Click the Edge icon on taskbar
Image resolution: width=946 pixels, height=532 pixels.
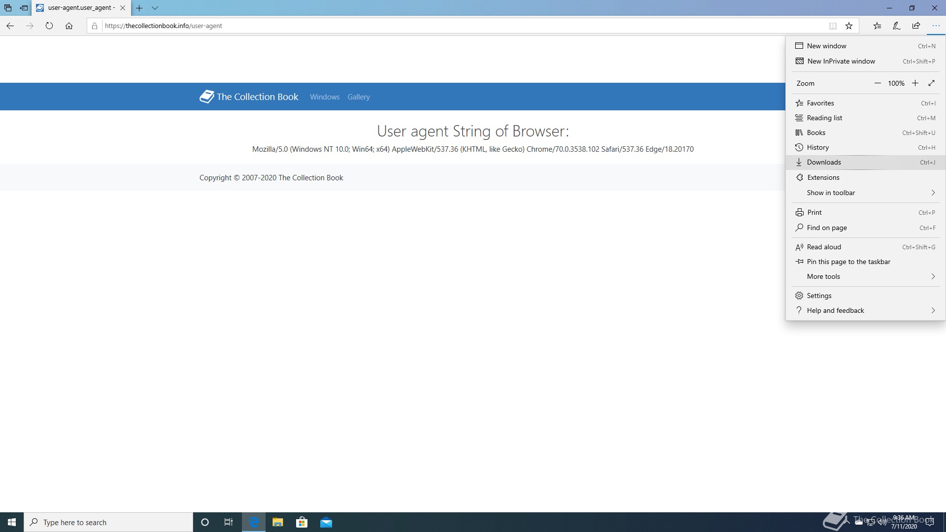click(254, 522)
